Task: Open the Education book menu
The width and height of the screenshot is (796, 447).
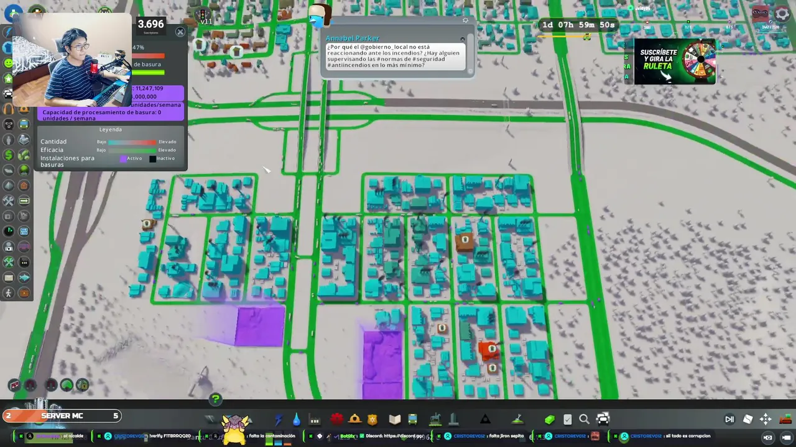Action: [x=394, y=420]
